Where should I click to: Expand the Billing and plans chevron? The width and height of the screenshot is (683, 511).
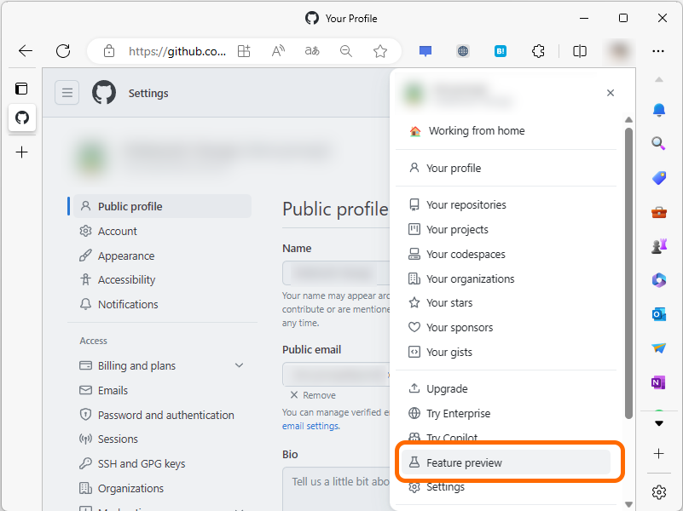(239, 365)
